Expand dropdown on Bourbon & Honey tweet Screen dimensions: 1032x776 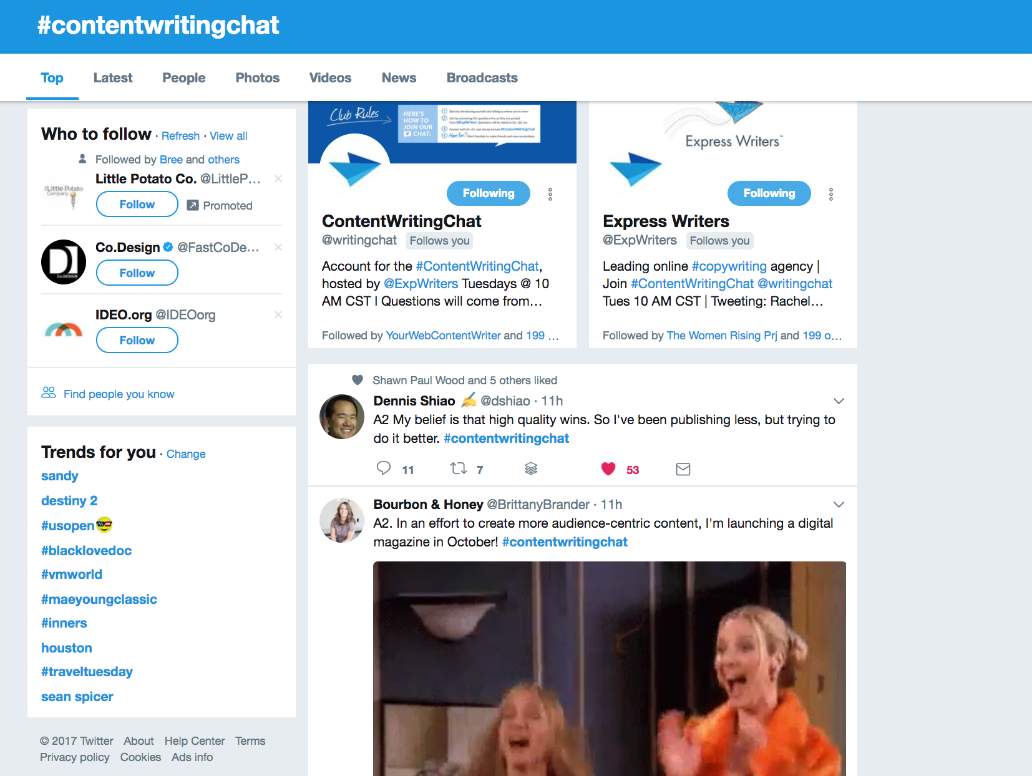[839, 505]
